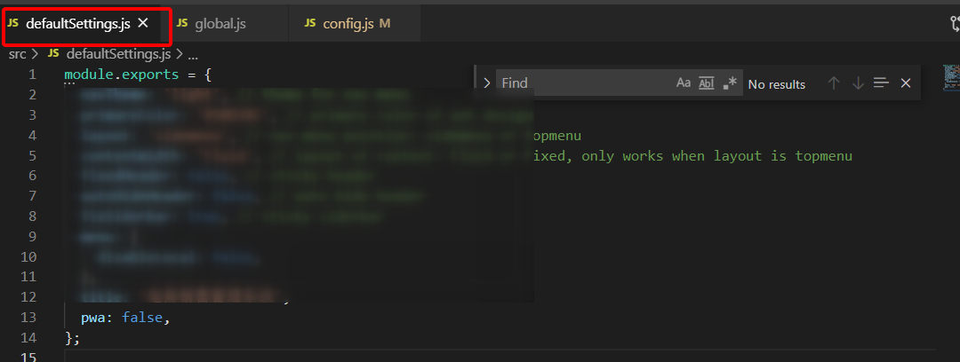Toggle Match Case in Find widget
This screenshot has width=960, height=362.
pos(684,83)
